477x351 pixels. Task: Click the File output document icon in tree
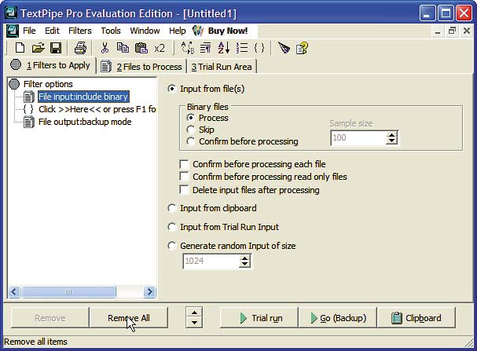pyautogui.click(x=29, y=122)
